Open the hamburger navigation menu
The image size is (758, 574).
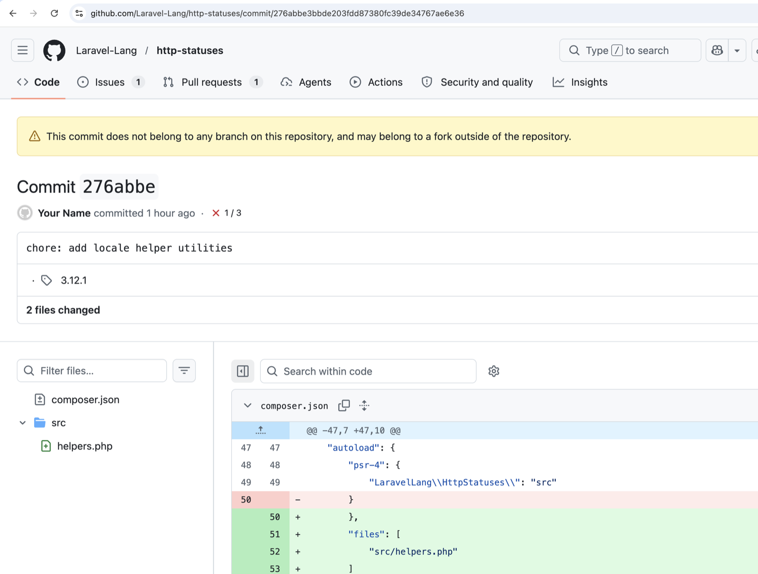point(23,50)
